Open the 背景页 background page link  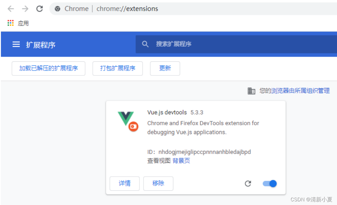(x=181, y=160)
